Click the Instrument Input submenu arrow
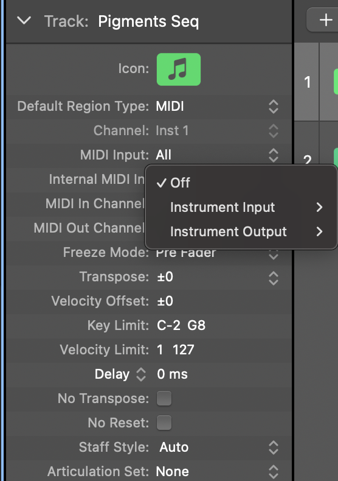The width and height of the screenshot is (338, 481). (x=319, y=208)
